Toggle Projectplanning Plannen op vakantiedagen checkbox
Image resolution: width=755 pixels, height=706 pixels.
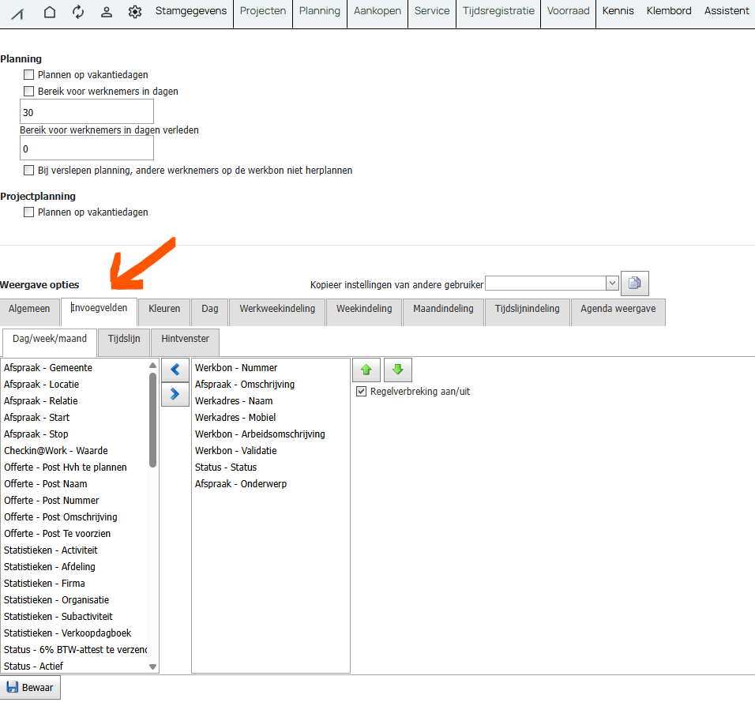[29, 212]
